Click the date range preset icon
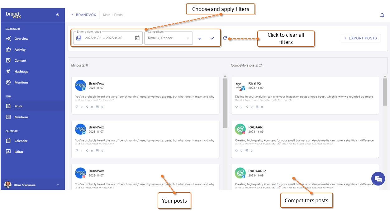Viewport: 390px width, 211px height. click(x=78, y=38)
